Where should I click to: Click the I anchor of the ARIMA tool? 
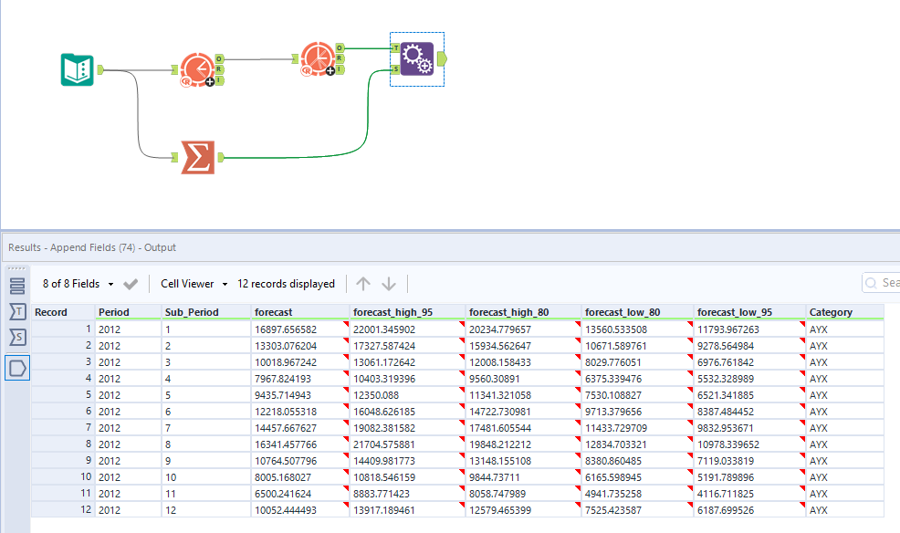[218, 79]
